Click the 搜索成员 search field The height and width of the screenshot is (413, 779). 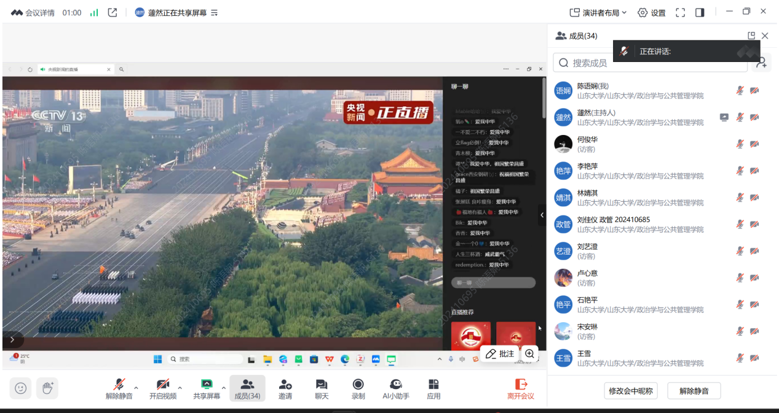coord(646,63)
